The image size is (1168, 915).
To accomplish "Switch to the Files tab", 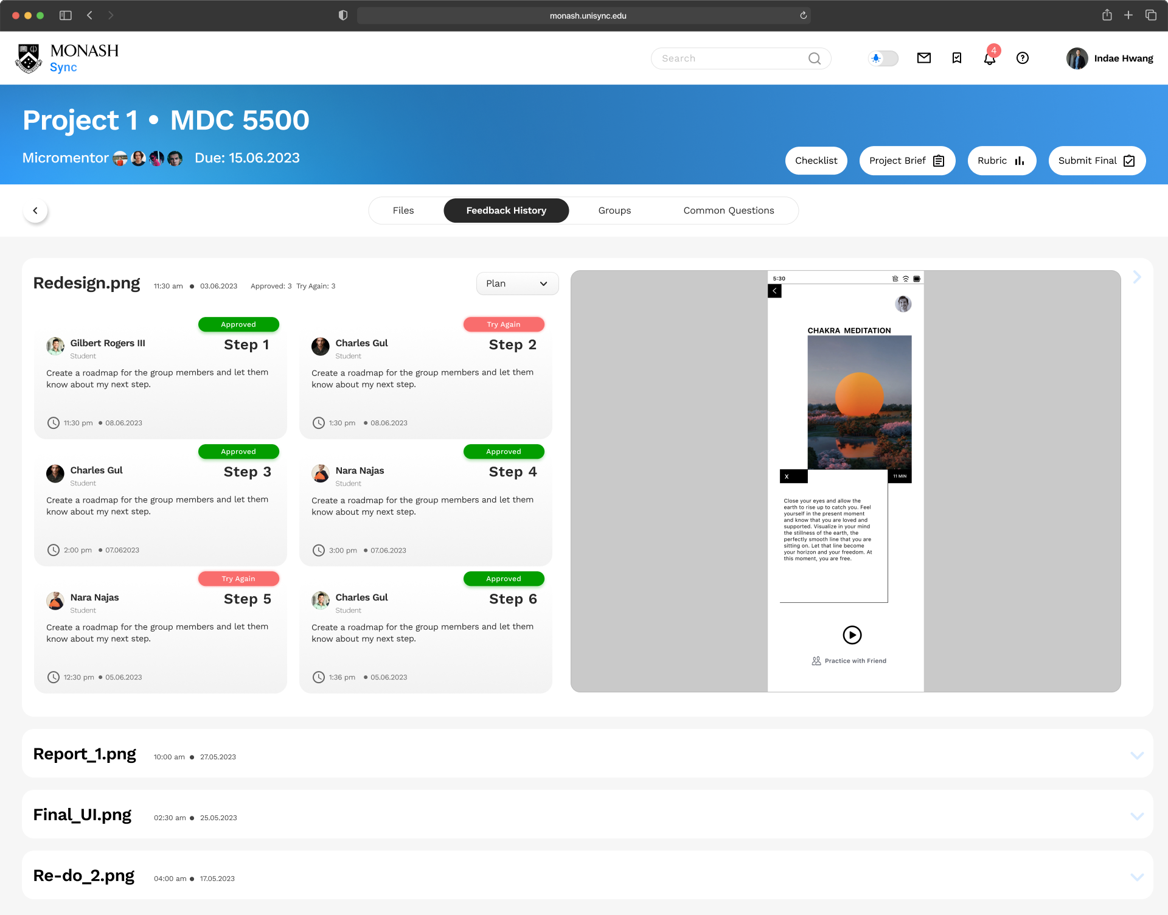I will click(x=403, y=210).
